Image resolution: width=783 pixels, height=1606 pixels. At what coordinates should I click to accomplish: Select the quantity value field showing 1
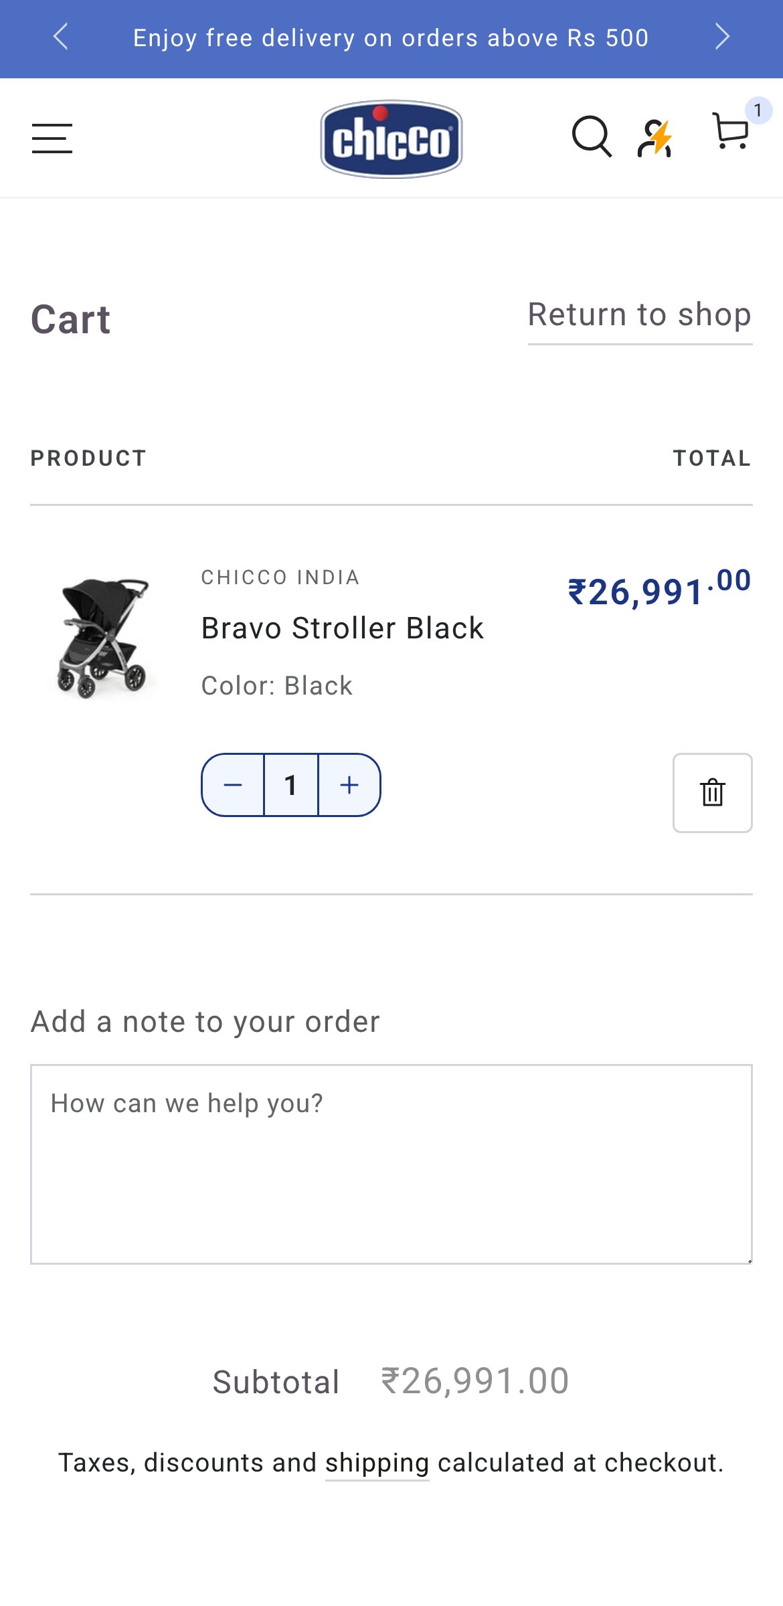291,786
